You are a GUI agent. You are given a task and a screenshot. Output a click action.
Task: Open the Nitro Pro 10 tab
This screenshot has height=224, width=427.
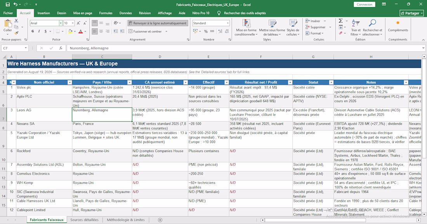pos(201,13)
